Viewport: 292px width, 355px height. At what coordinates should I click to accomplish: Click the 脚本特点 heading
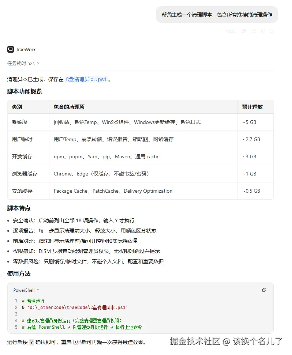click(19, 208)
